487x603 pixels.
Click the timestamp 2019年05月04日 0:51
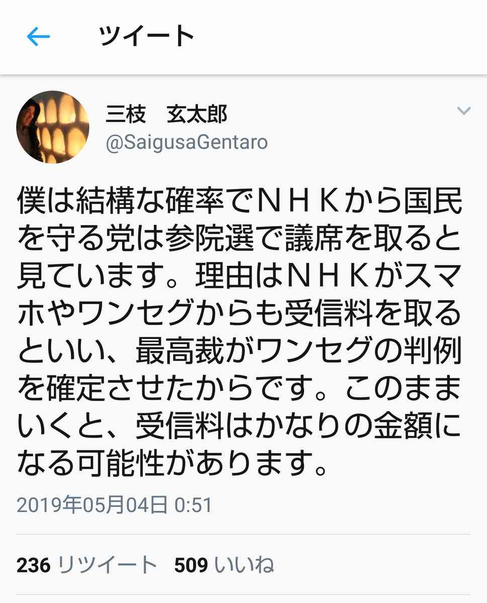(115, 506)
